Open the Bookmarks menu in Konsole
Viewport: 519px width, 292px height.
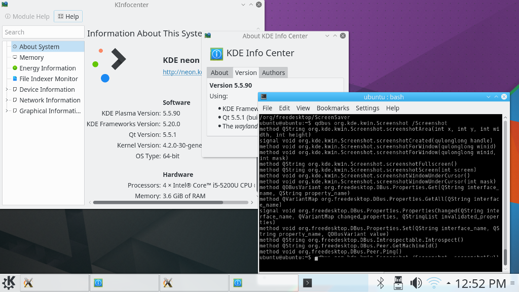(332, 108)
